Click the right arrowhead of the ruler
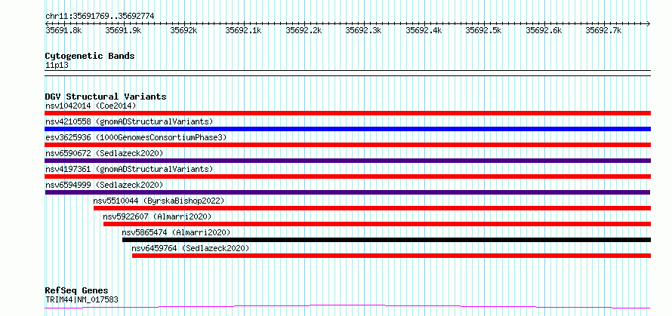Viewport: 672px width, 316px height. [x=649, y=23]
